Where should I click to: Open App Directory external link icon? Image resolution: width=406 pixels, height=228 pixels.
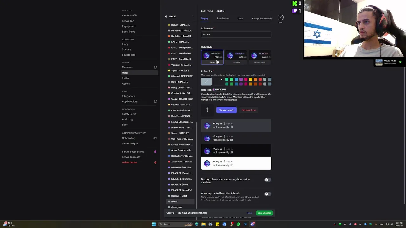click(155, 101)
